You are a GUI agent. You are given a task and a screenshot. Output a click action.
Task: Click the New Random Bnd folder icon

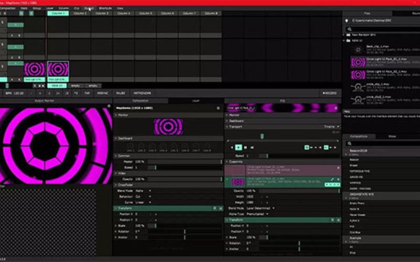(348, 35)
